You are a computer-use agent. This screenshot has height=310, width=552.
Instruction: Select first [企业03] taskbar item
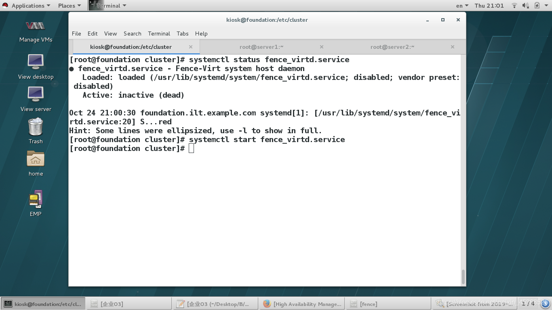coord(129,304)
